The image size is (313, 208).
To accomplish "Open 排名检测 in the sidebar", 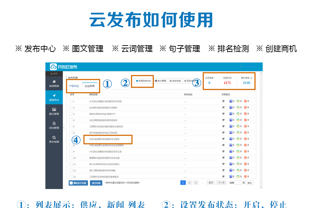I will 54,139.
